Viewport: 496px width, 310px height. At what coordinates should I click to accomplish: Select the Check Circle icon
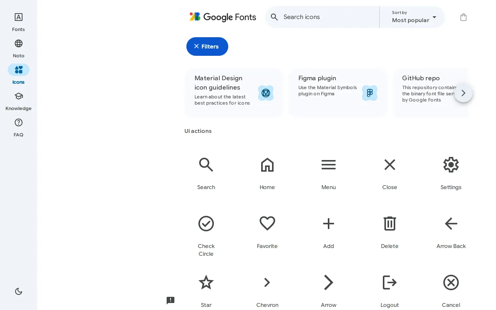click(x=206, y=224)
